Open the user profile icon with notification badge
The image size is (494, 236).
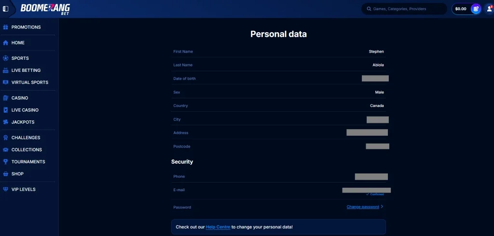point(489,9)
